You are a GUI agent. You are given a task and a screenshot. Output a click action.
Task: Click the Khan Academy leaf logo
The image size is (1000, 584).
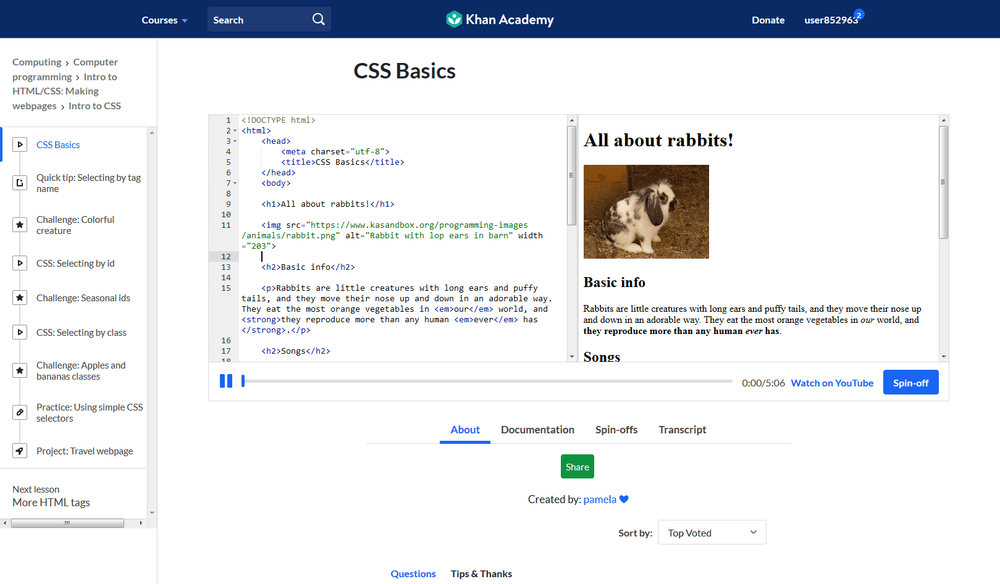point(454,19)
